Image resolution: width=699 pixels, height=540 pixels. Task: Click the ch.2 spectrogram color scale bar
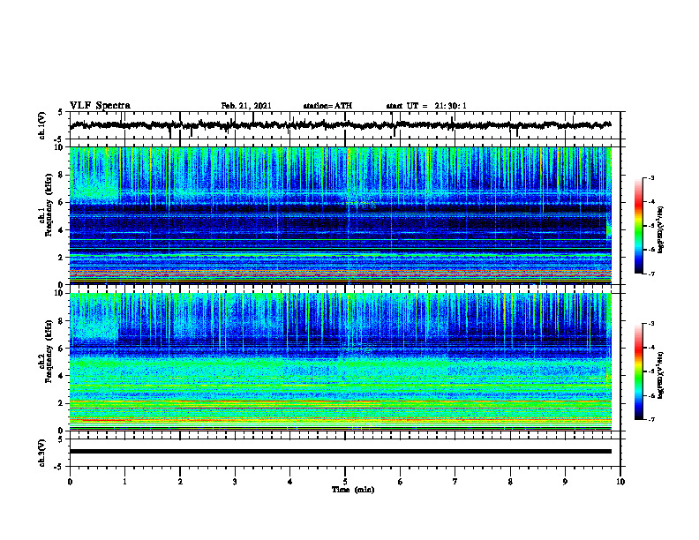(639, 371)
